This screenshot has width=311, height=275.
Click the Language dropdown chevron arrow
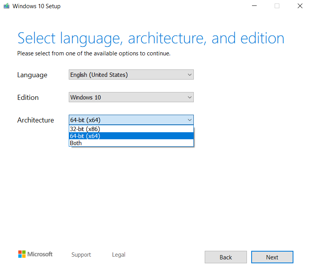(189, 75)
